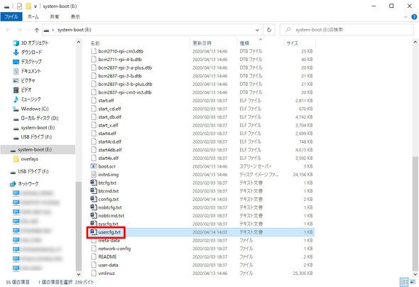Expand the ribbon with the chevron
The height and width of the screenshot is (287, 419).
pos(406,16)
